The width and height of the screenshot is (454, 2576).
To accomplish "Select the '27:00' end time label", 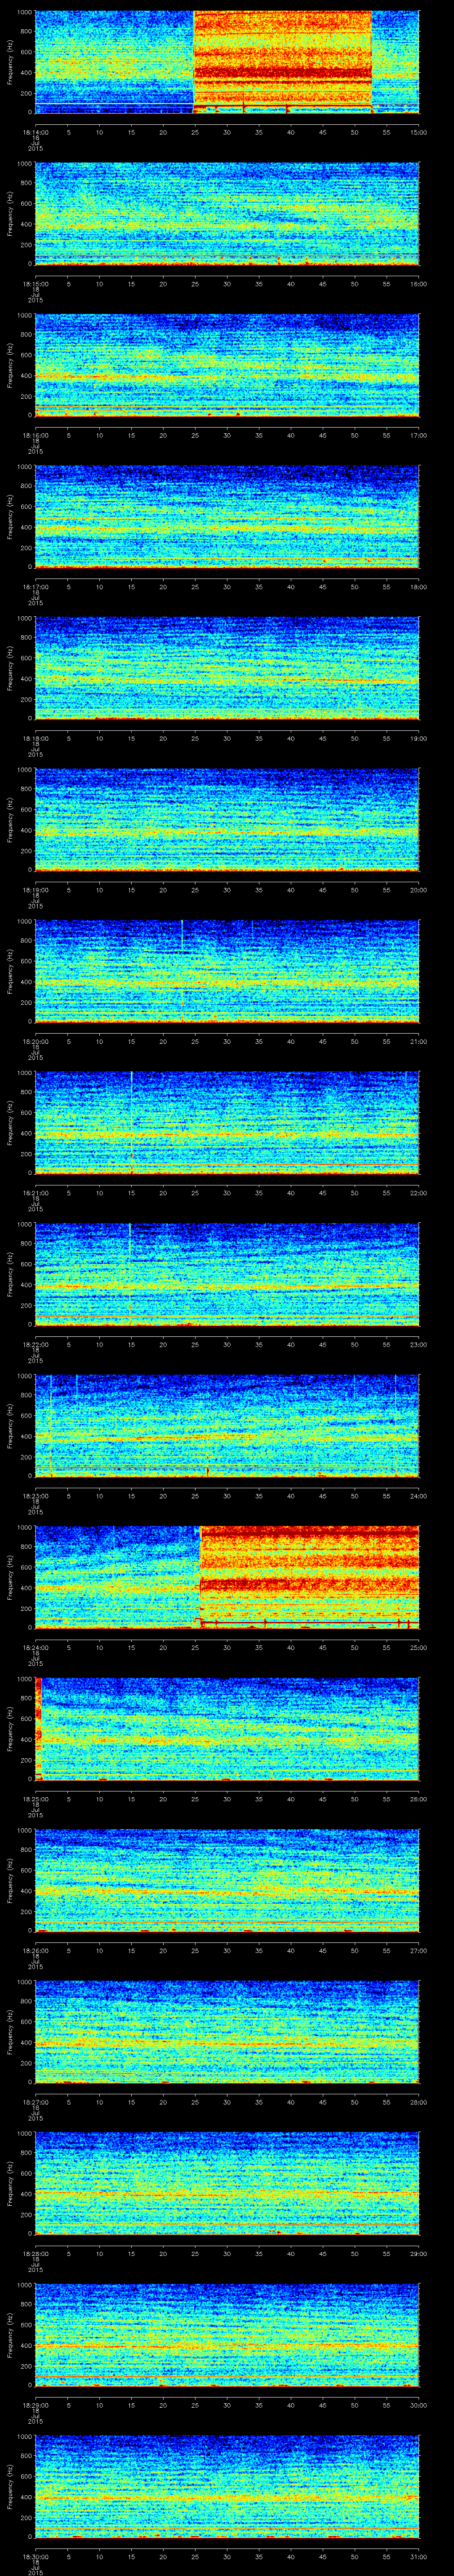I will [x=418, y=1950].
